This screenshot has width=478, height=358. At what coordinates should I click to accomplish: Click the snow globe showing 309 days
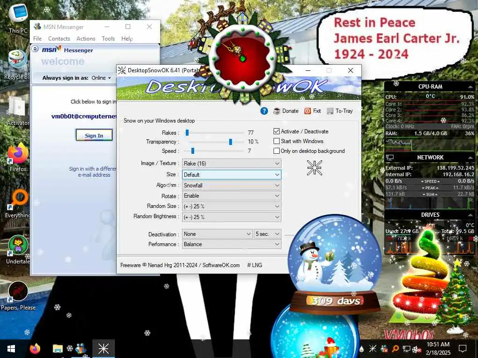[x=334, y=265]
